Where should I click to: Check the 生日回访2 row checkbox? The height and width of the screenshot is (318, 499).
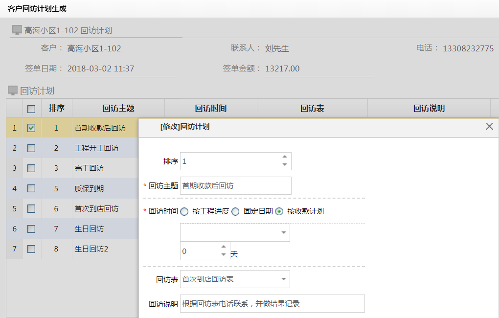31,249
